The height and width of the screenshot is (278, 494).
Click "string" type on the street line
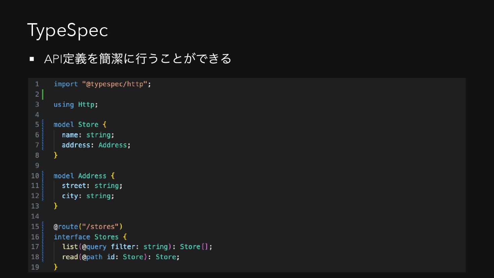click(107, 186)
